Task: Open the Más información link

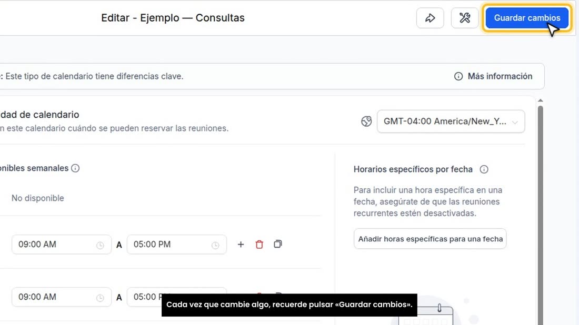Action: coord(500,76)
